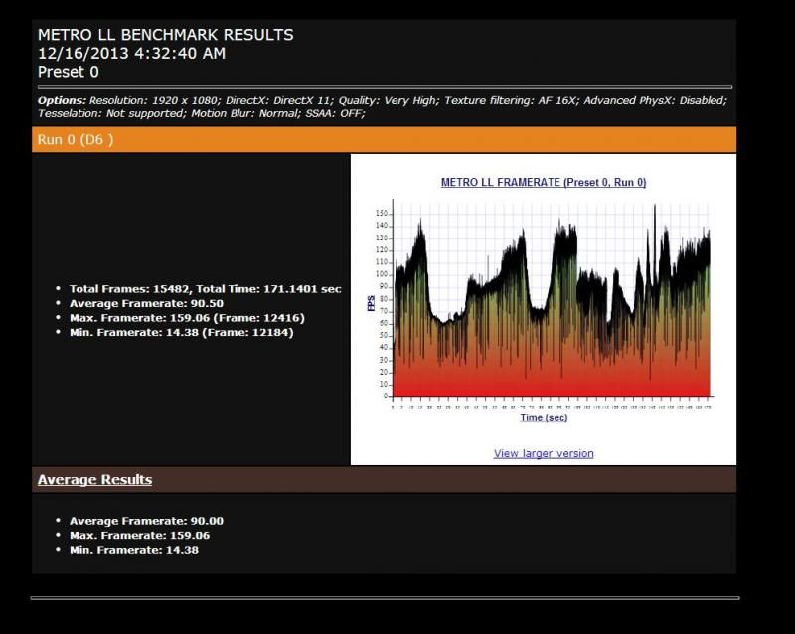The width and height of the screenshot is (795, 634).
Task: Click "Max. Framerate: 159.06" in Average Results
Action: tap(139, 535)
